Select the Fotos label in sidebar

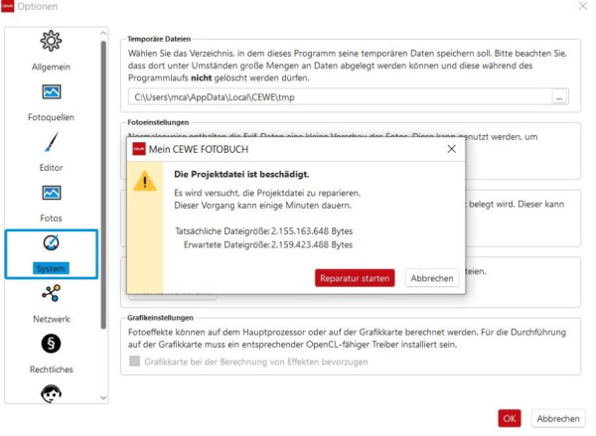(x=51, y=218)
